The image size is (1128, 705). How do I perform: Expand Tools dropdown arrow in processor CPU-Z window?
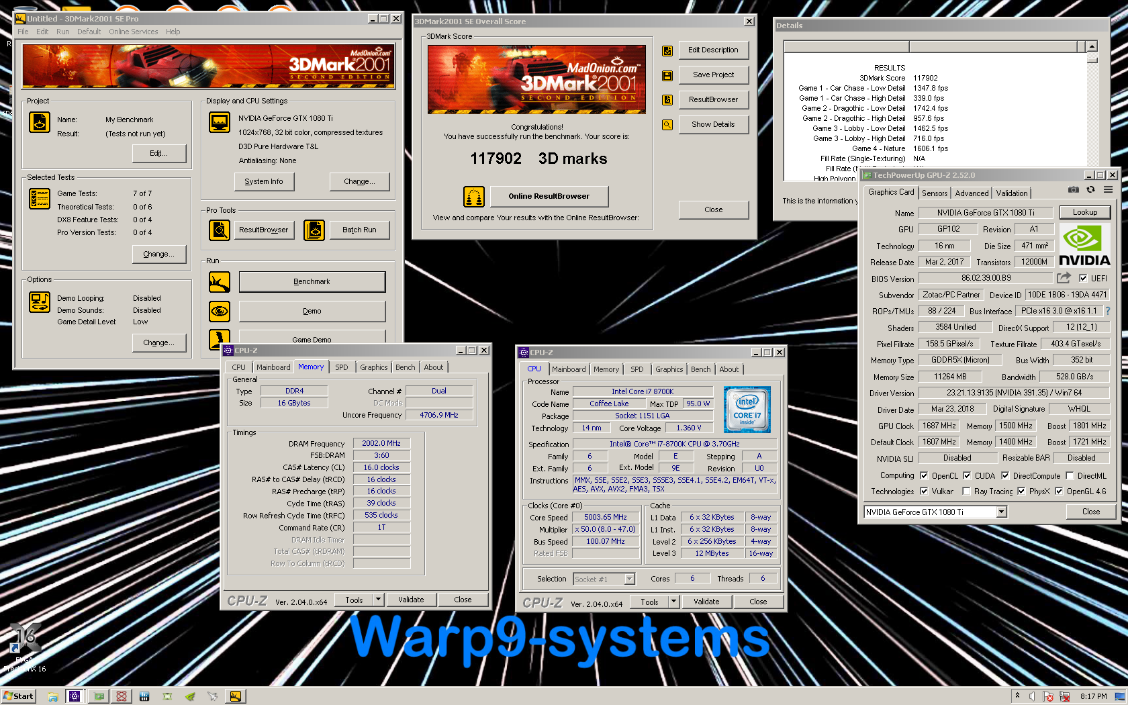click(x=673, y=602)
